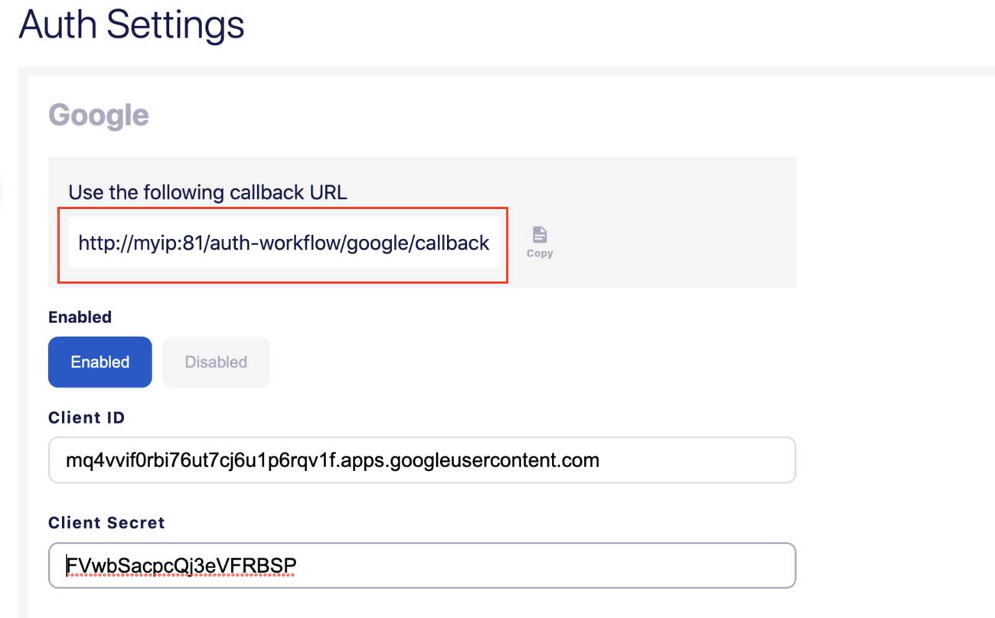Click the Copy label under the icon
Screen dimensions: 995x618
[540, 253]
